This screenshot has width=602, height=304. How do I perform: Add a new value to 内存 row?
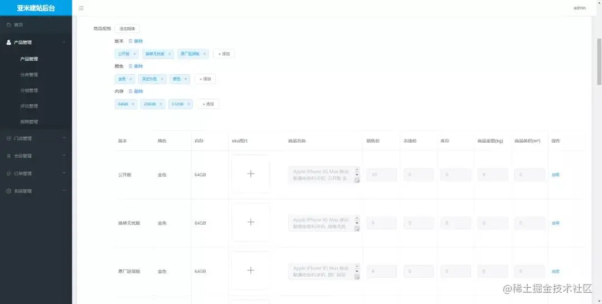(208, 104)
